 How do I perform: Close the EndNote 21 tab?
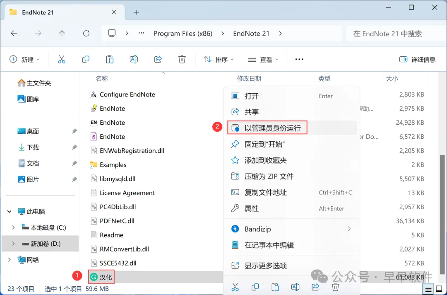pos(114,12)
